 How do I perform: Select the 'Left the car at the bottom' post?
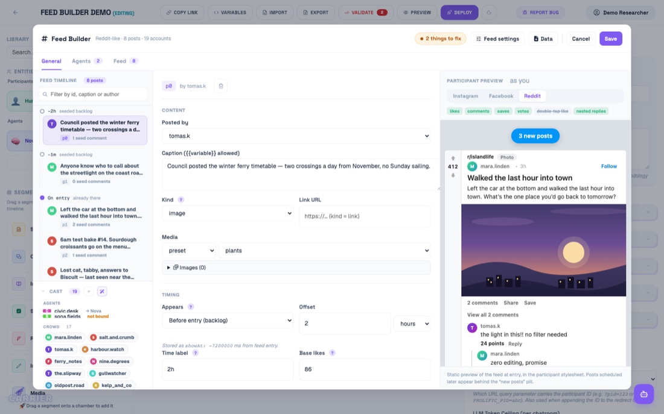[95, 216]
